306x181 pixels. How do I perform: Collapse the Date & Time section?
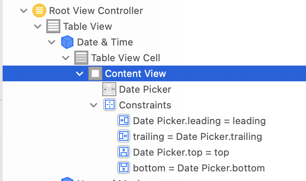pos(52,42)
